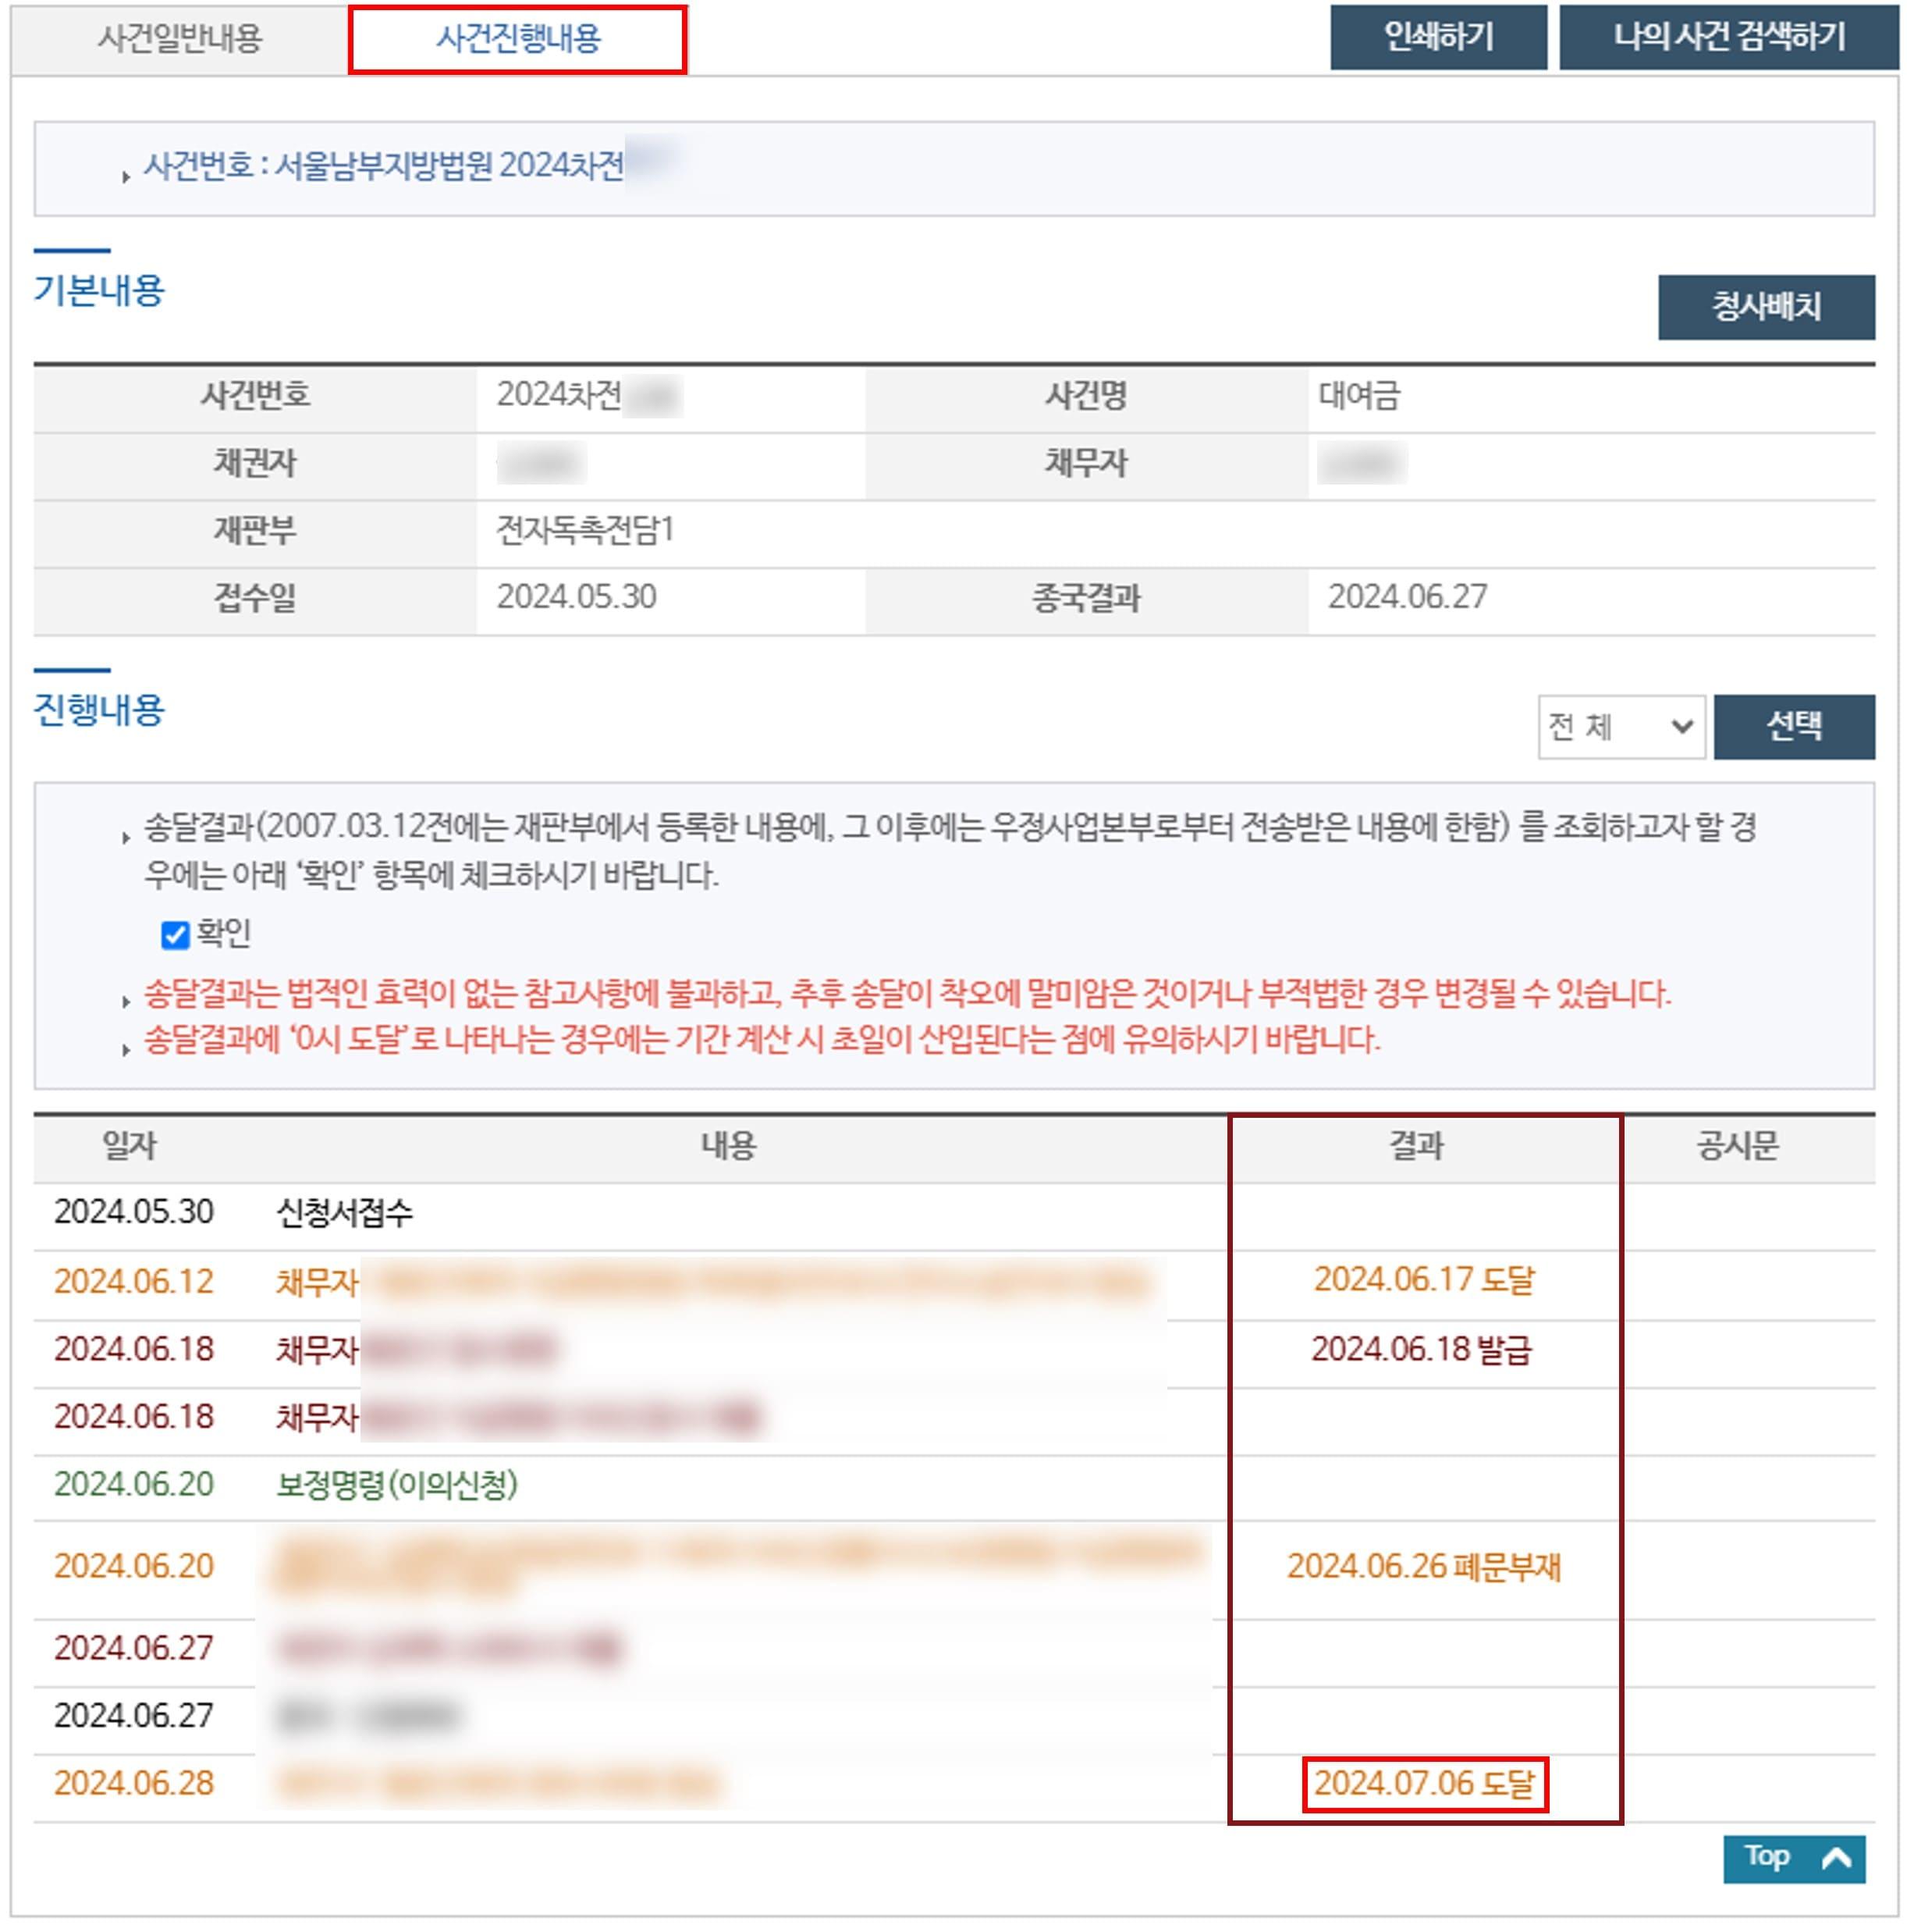Click the 신청서접수 row entry
The height and width of the screenshot is (1932, 1907).
[x=344, y=1213]
